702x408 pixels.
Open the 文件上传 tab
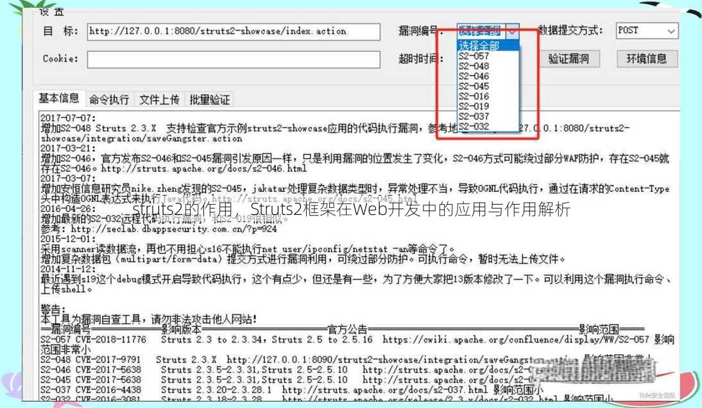click(x=159, y=99)
